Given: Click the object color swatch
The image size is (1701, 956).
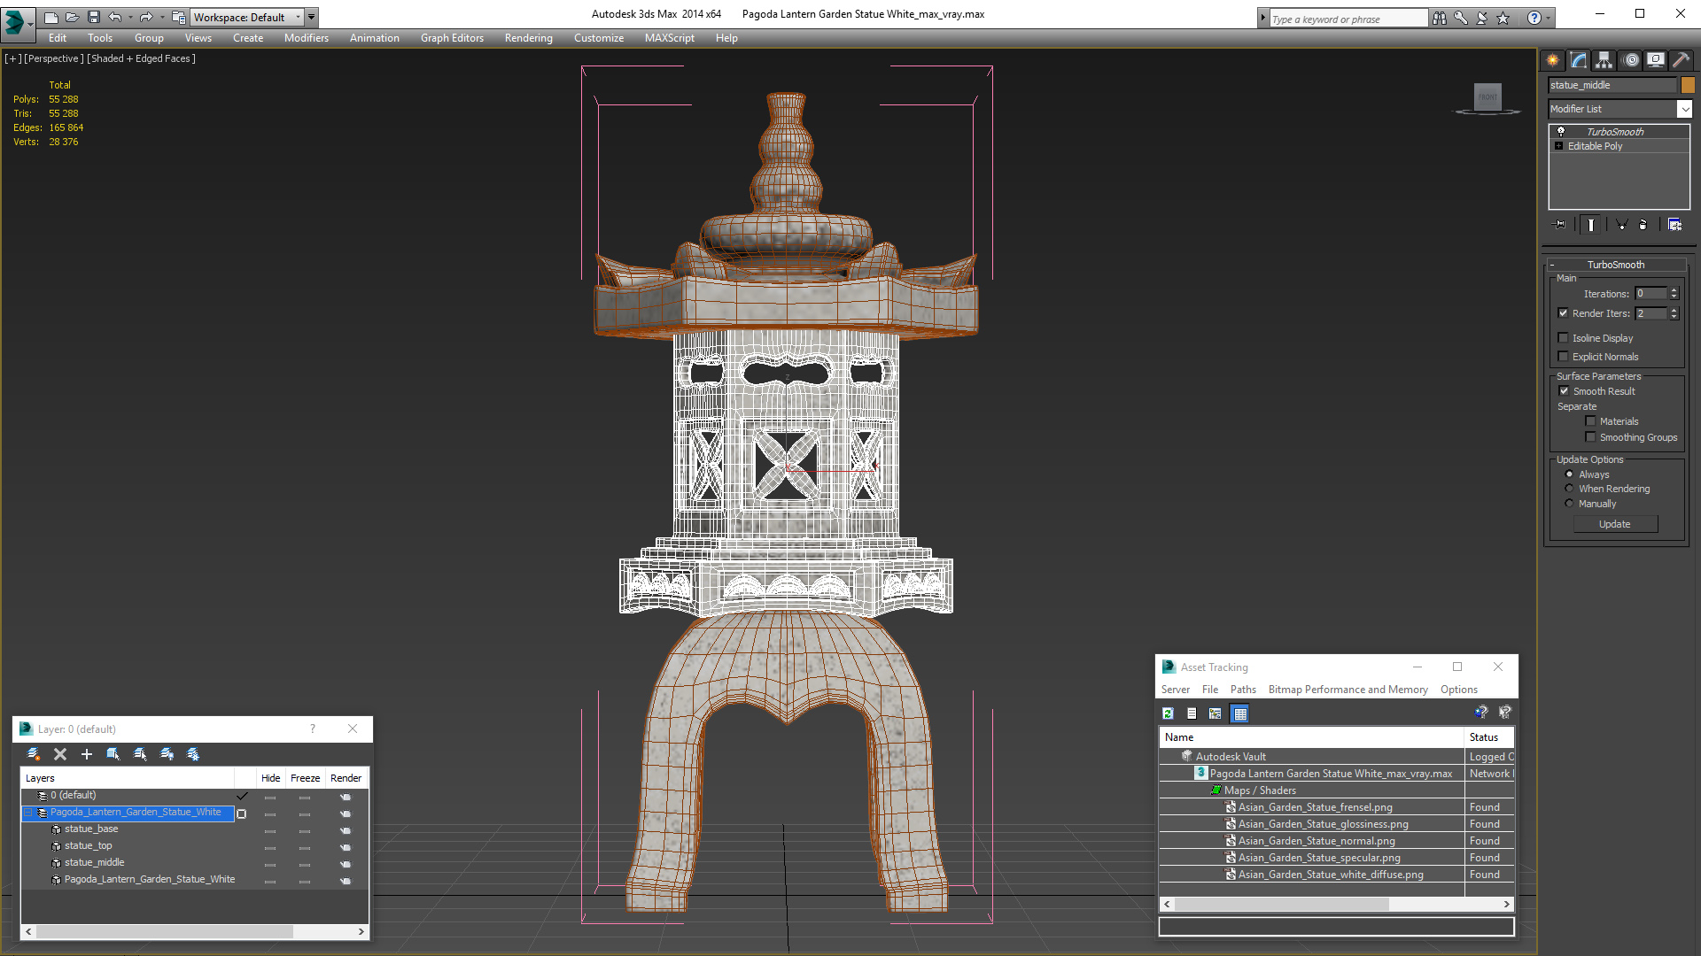Looking at the screenshot, I should (1689, 85).
